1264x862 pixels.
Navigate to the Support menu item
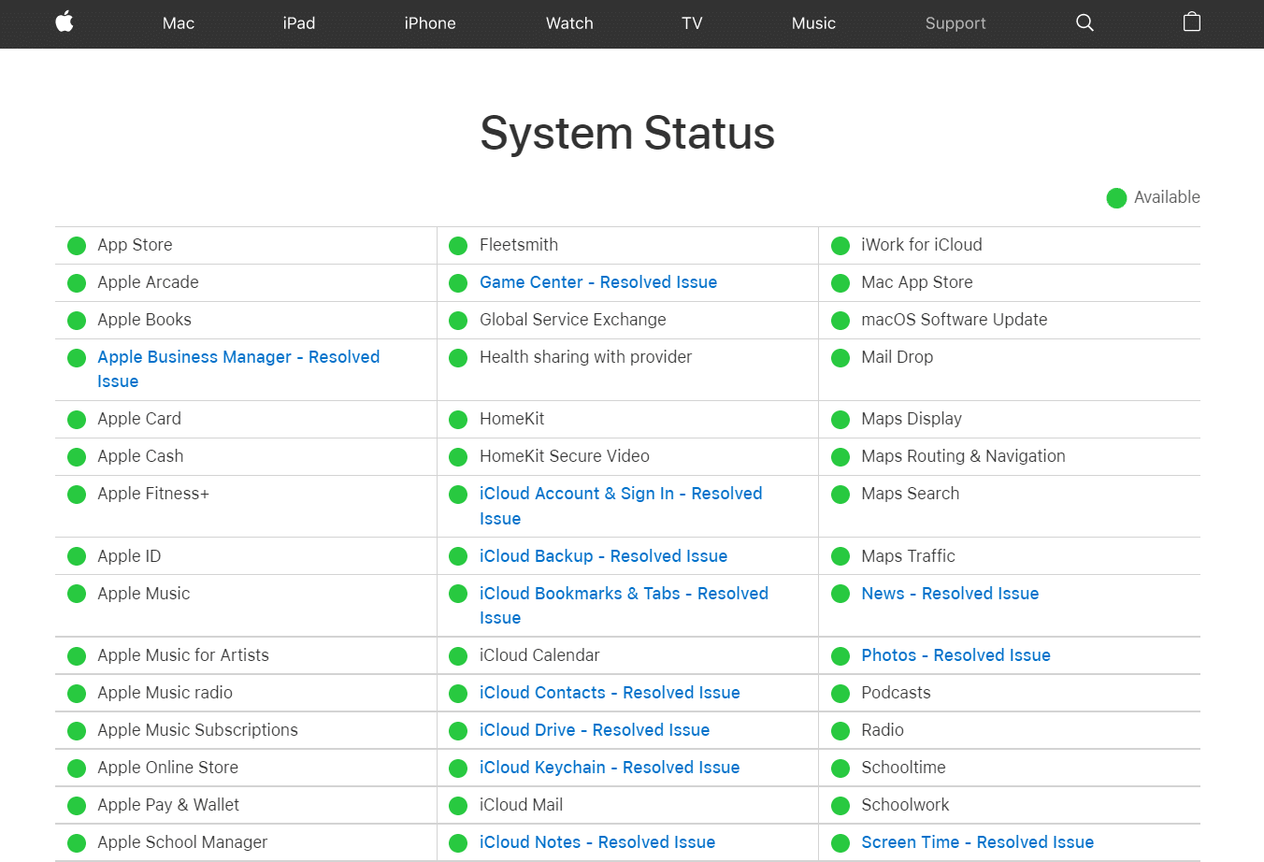coord(955,23)
